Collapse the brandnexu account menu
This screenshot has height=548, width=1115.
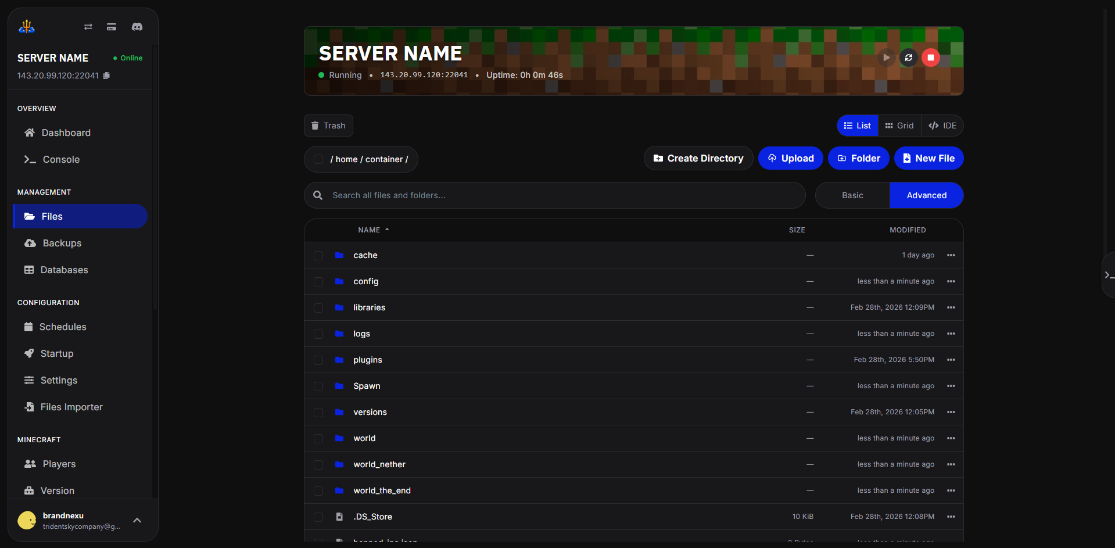(137, 520)
